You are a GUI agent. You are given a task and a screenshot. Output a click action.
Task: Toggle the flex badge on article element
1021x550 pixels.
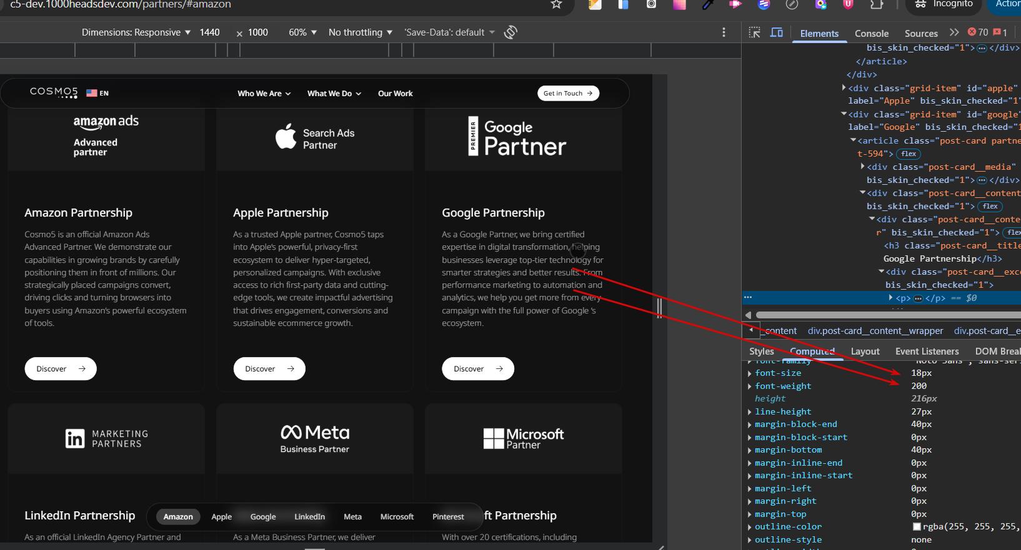coord(909,154)
